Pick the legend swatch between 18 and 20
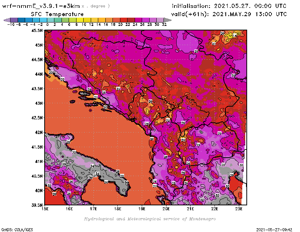Image resolution: width=300 pixels, height=232 pixels. [x=116, y=20]
